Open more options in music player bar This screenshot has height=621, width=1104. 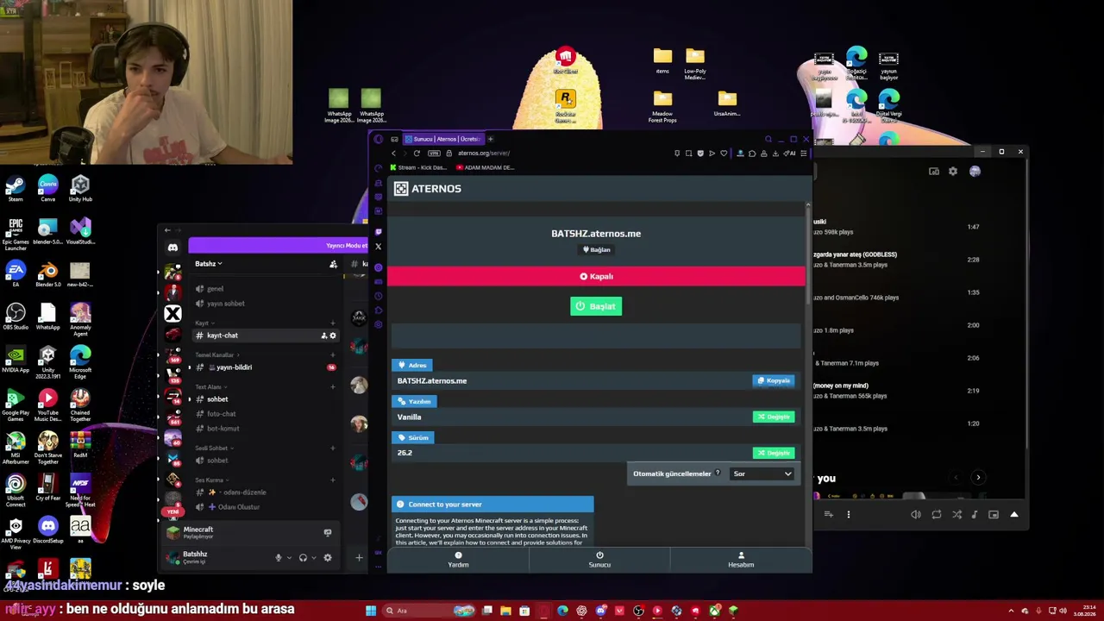tap(849, 515)
